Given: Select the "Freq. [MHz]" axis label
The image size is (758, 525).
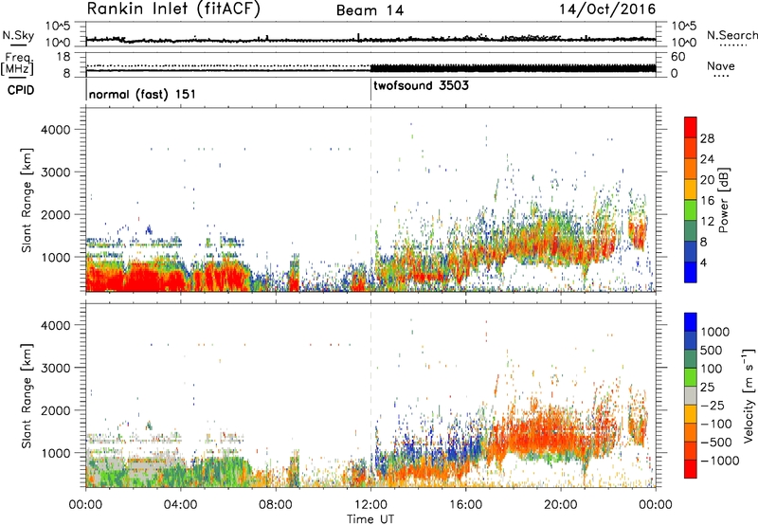Looking at the screenshot, I should coord(17,64).
